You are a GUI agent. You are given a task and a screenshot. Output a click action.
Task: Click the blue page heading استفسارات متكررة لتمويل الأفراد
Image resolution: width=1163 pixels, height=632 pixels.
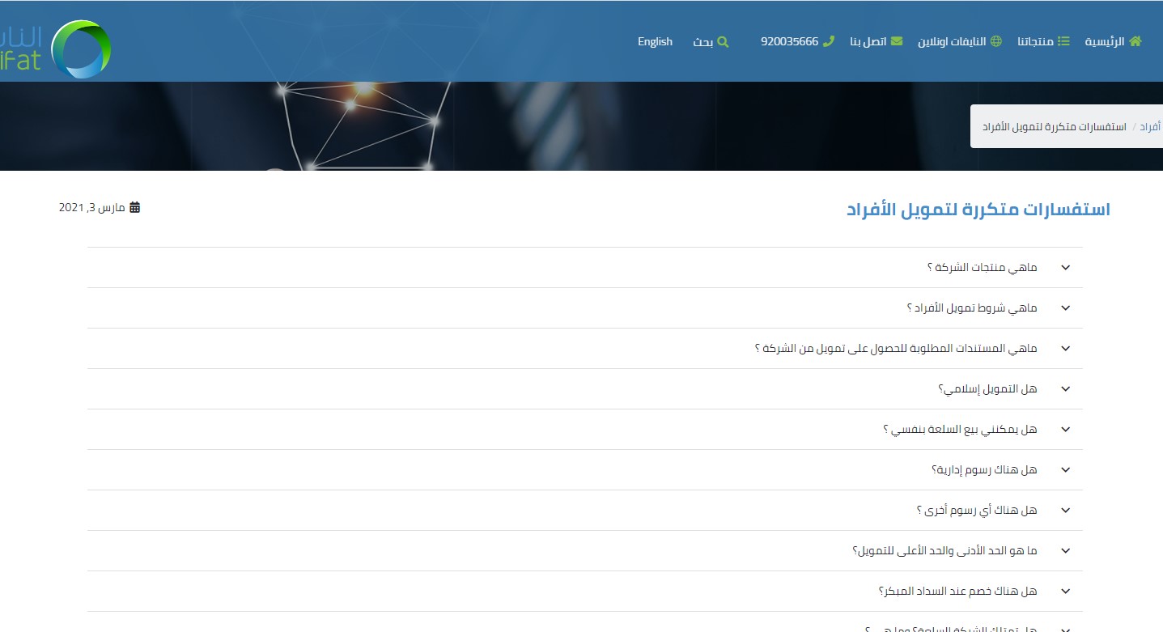tap(978, 210)
